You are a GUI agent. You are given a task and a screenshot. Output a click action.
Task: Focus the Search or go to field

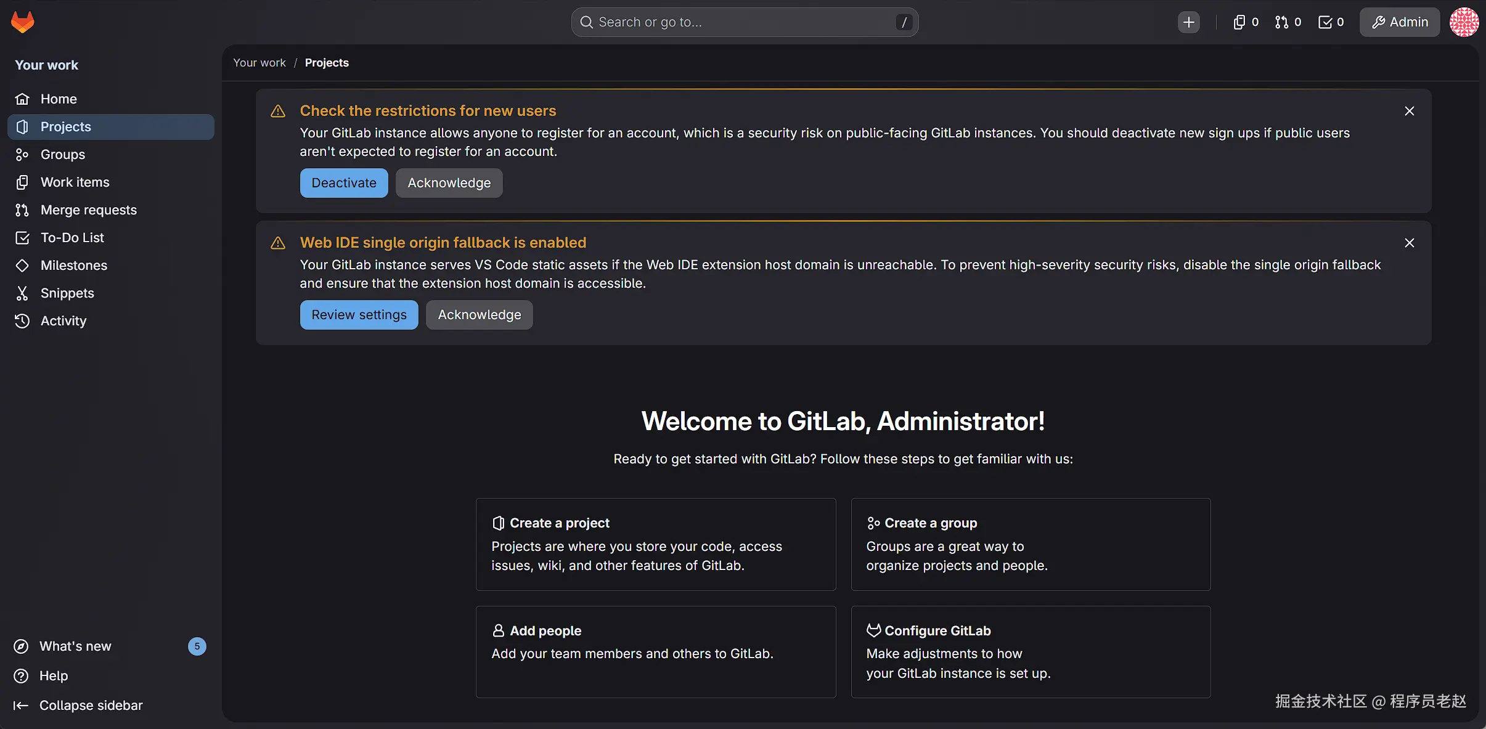tap(745, 22)
